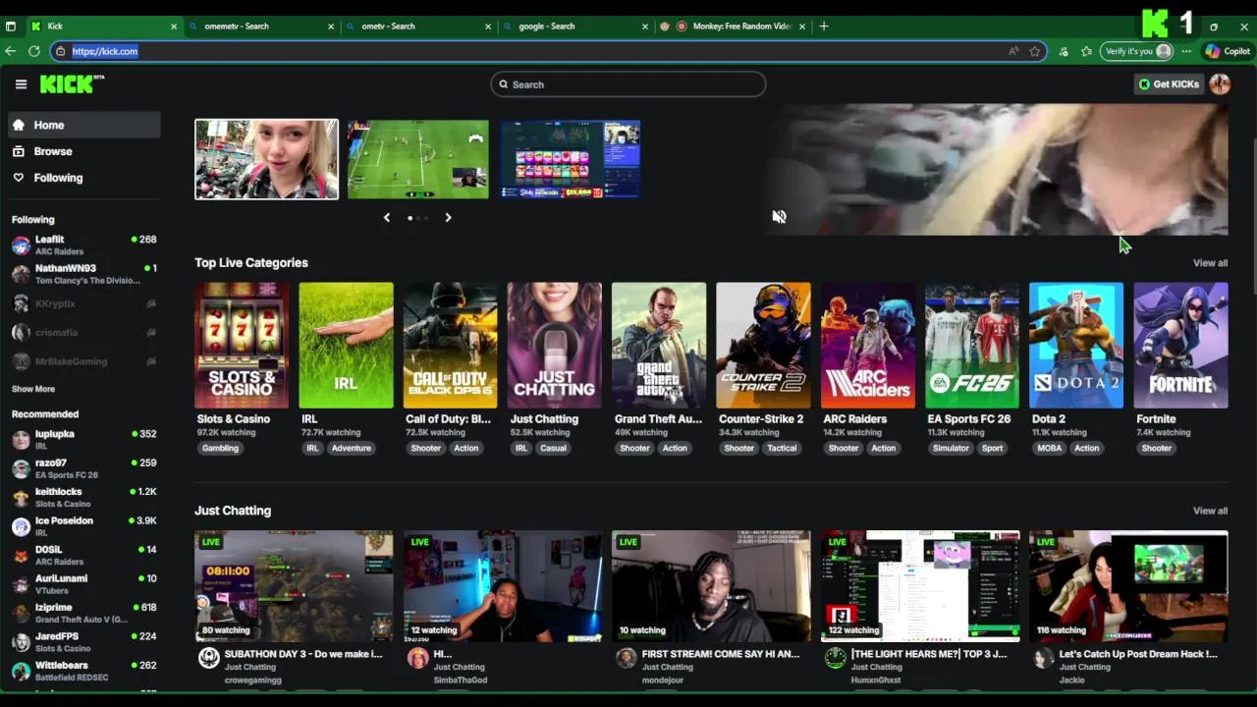Click the Tactical tag under Counter-Strike 2
This screenshot has height=707, width=1257.
coord(782,448)
